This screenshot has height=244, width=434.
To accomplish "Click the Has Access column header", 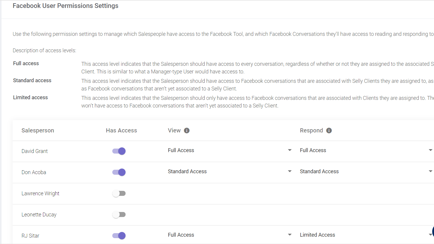I will tap(121, 131).
